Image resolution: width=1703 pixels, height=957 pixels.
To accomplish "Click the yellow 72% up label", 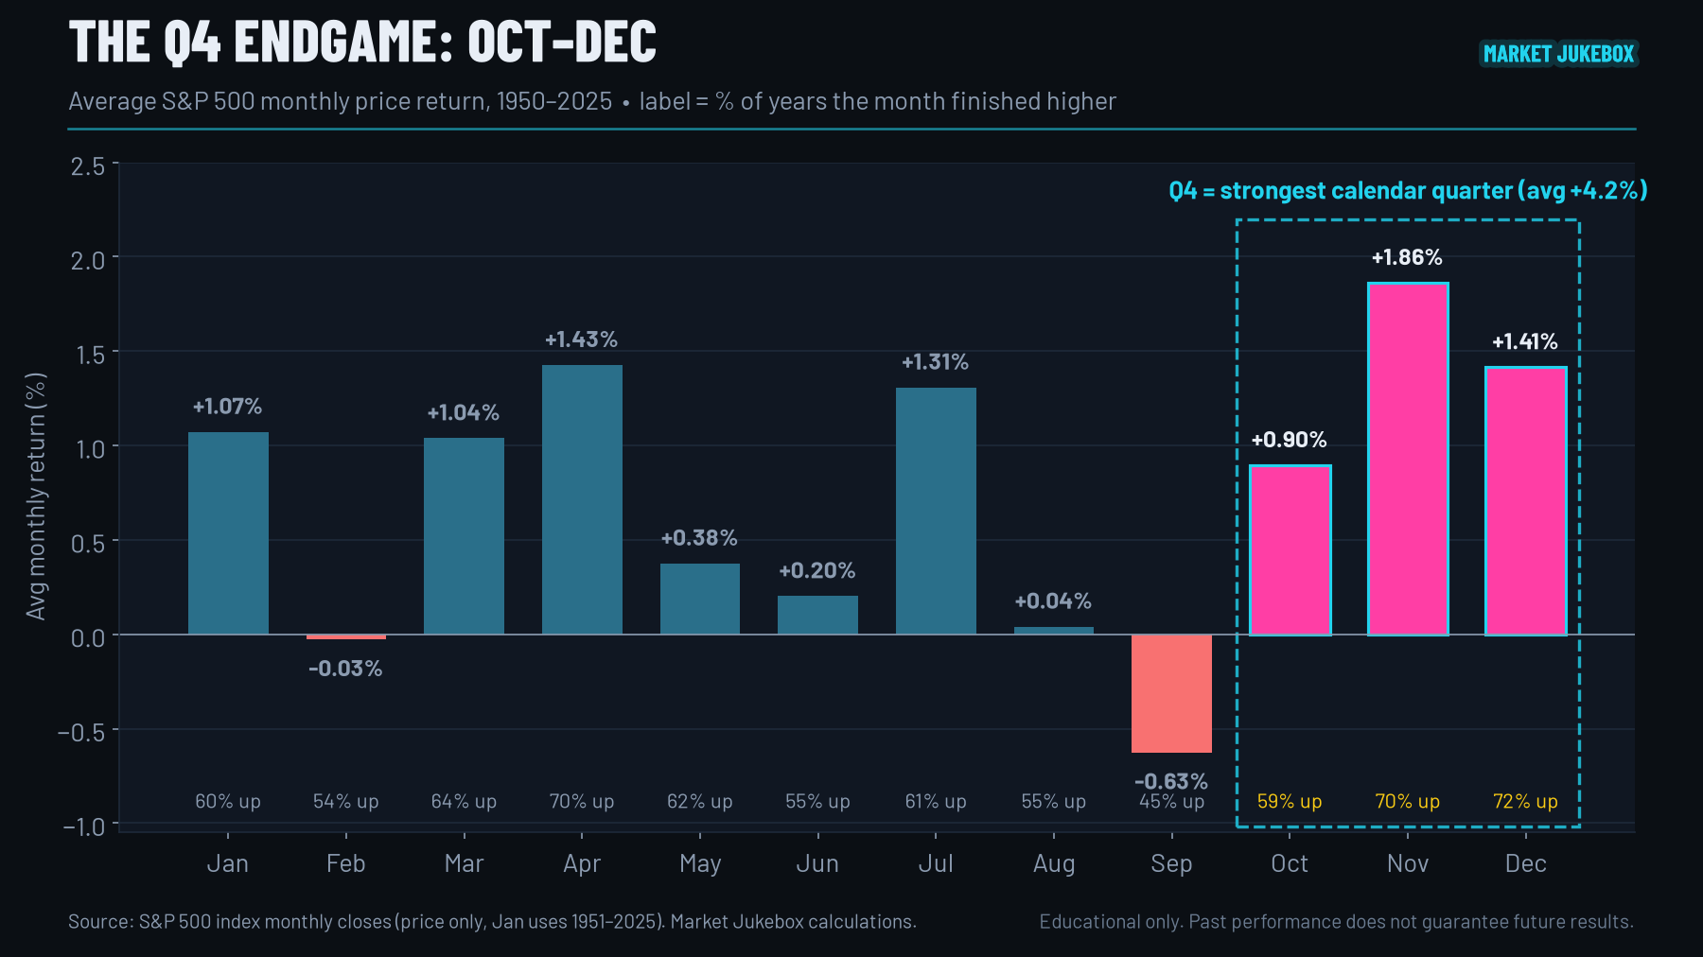I will click(1525, 801).
